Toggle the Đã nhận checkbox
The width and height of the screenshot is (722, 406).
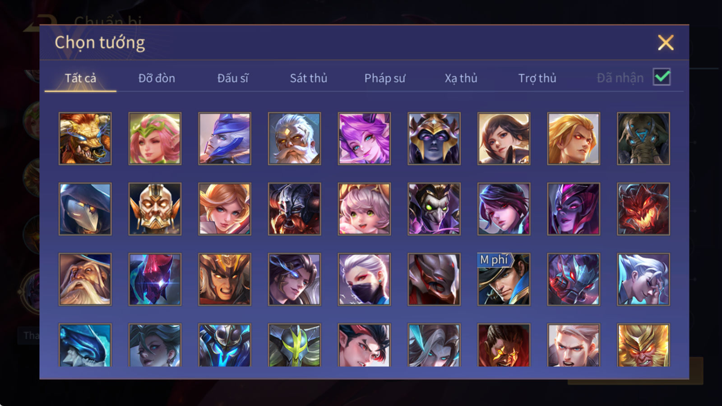(x=662, y=77)
